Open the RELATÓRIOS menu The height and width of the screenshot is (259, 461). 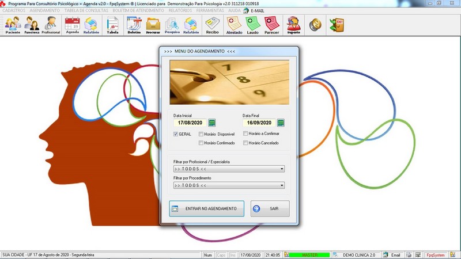pos(182,10)
